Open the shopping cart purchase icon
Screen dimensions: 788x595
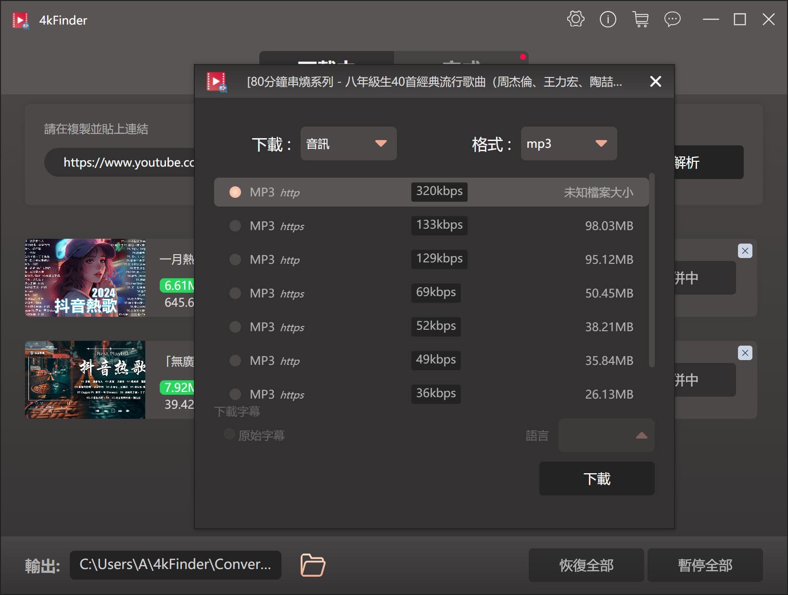640,19
